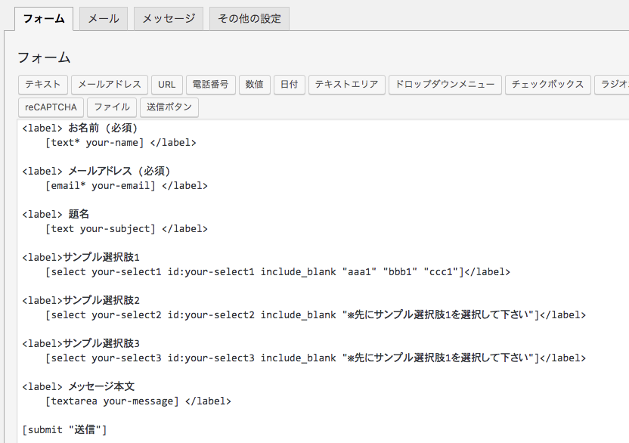Click the URL tag button
The height and width of the screenshot is (443, 629).
(167, 84)
